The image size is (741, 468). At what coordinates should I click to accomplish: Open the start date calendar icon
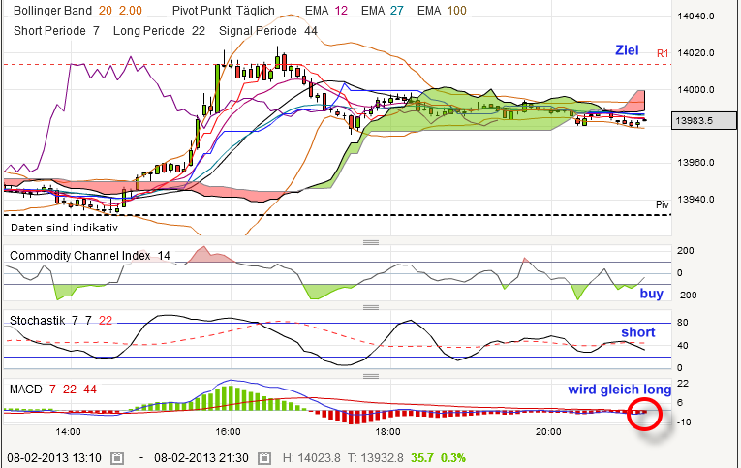coord(117,458)
